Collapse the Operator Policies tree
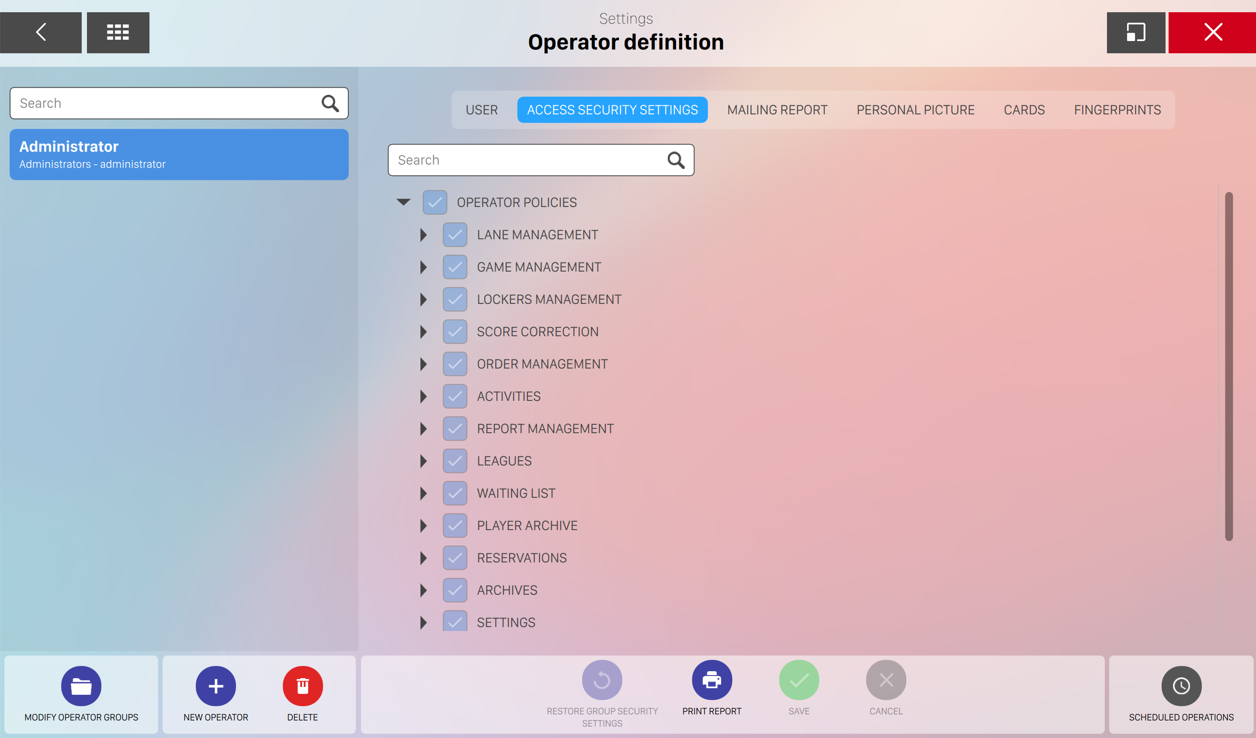 tap(403, 202)
